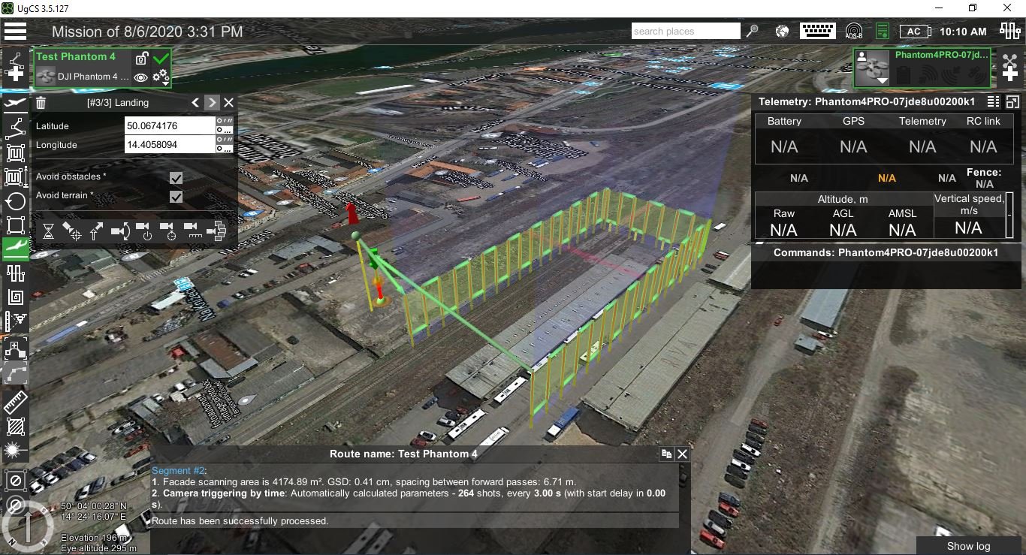The width and height of the screenshot is (1026, 555).
Task: Open the telemetry layout list menu
Action: (x=993, y=102)
